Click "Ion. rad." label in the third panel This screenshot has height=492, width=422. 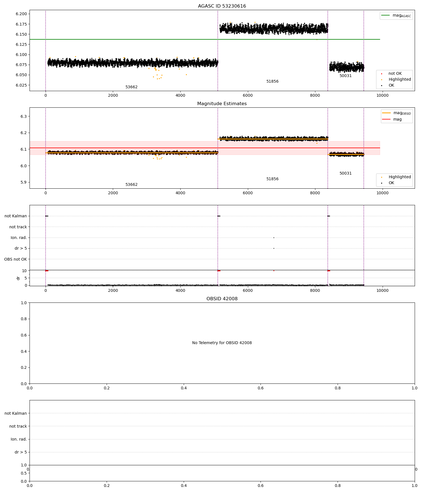[19, 238]
